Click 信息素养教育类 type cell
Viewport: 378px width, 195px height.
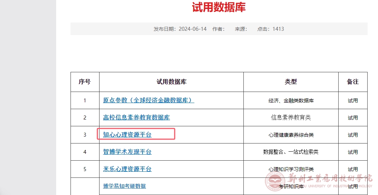coord(291,118)
